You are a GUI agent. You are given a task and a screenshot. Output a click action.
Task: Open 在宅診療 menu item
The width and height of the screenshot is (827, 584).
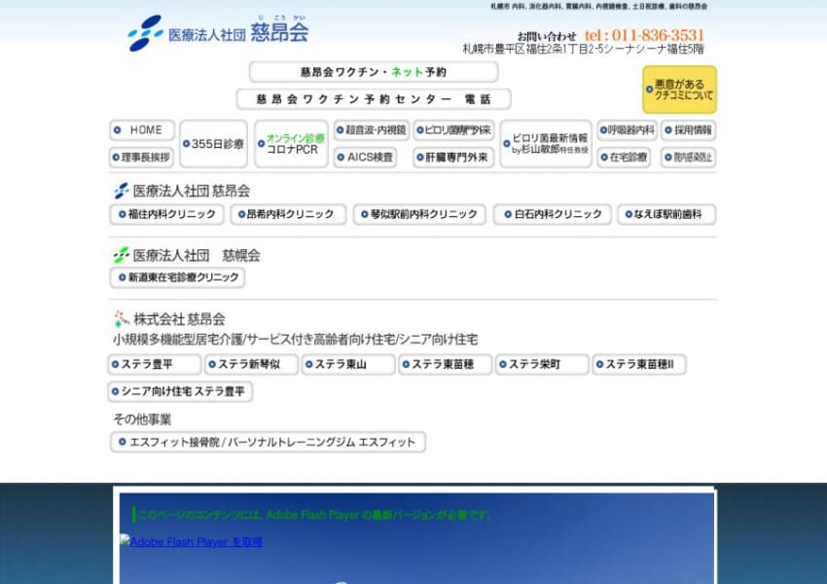(624, 158)
